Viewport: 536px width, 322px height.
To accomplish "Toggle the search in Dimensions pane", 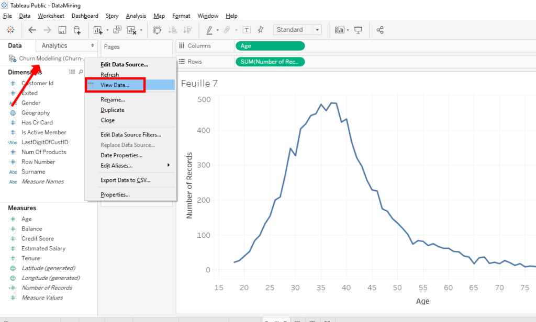I will pyautogui.click(x=80, y=71).
